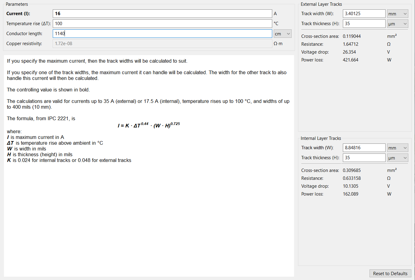Click the External Layer Track thickness field
The width and height of the screenshot is (415, 280).
coord(364,24)
